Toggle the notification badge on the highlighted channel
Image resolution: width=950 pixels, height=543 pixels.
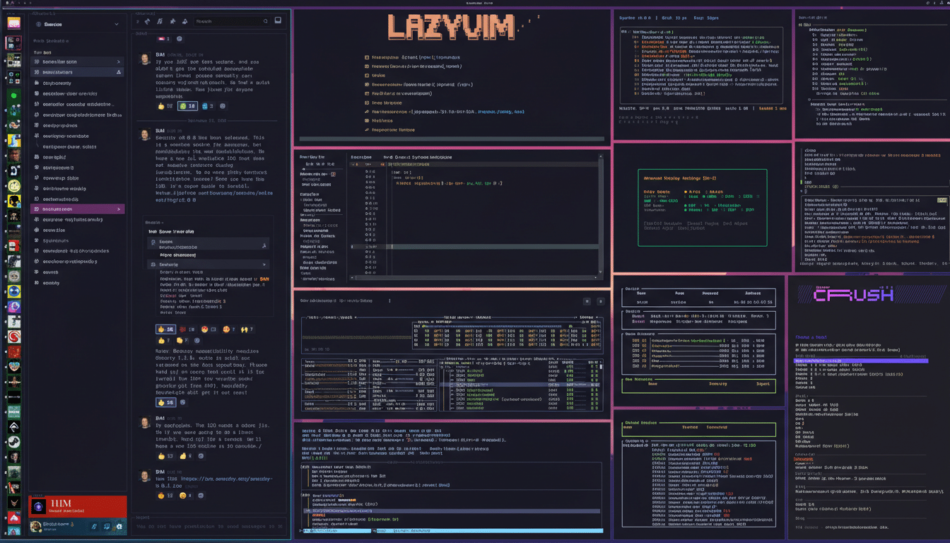[119, 72]
